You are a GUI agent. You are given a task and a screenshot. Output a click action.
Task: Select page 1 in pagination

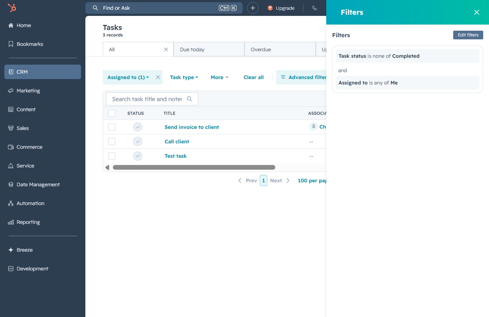pos(263,181)
